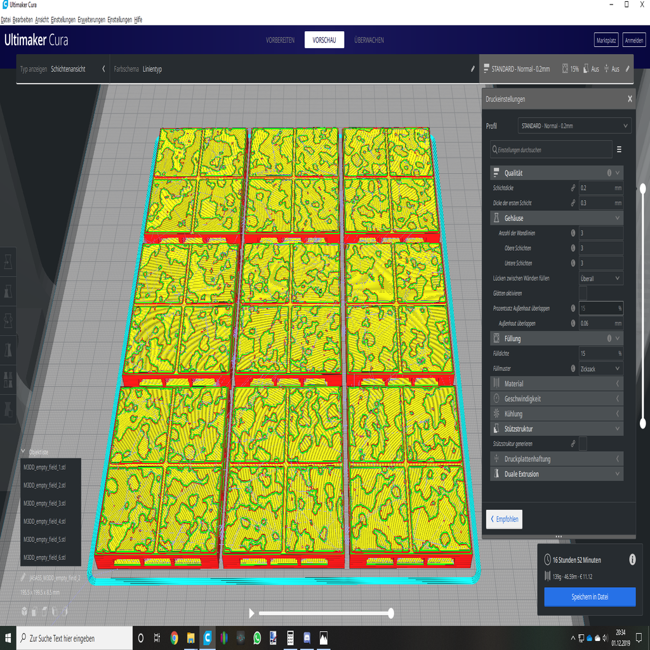Collapse the Füllung settings section
650x650 pixels.
pyautogui.click(x=617, y=338)
